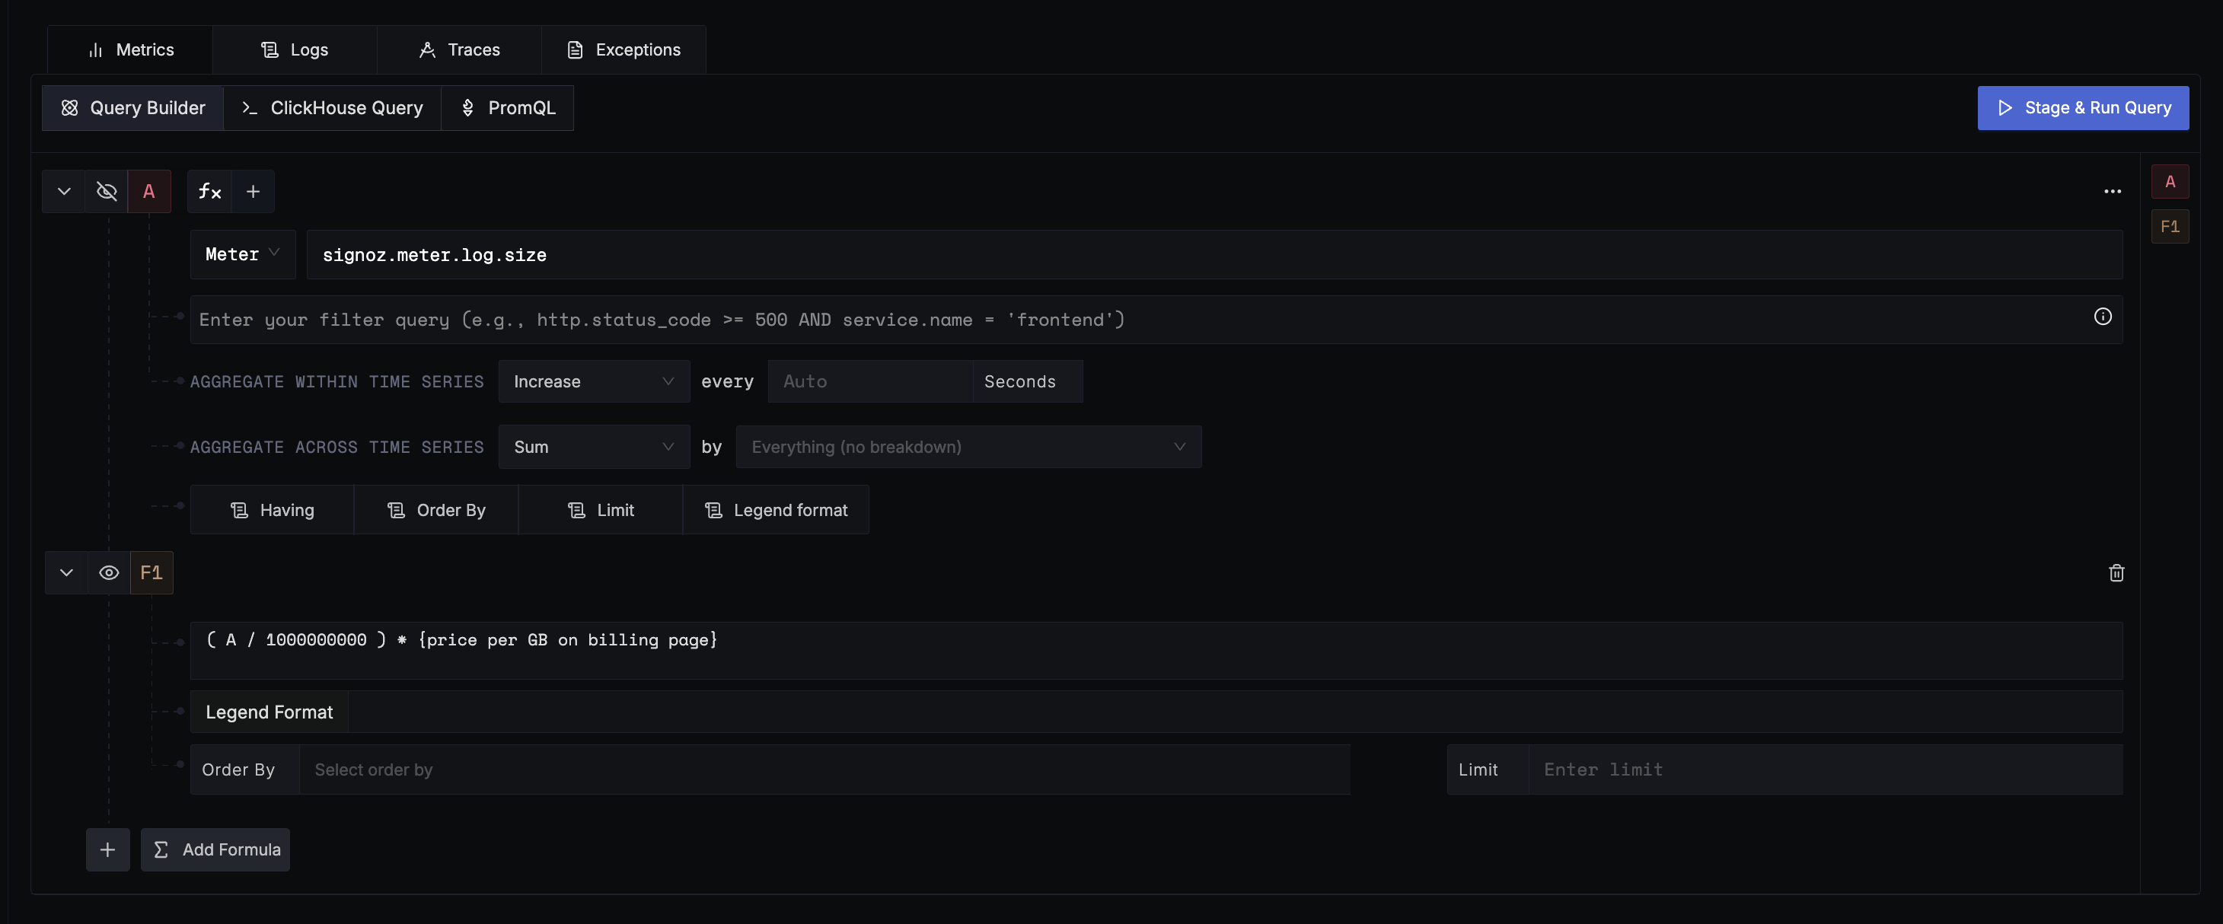Image resolution: width=2223 pixels, height=924 pixels.
Task: Switch to the ClickHouse Query tab
Action: (x=332, y=108)
